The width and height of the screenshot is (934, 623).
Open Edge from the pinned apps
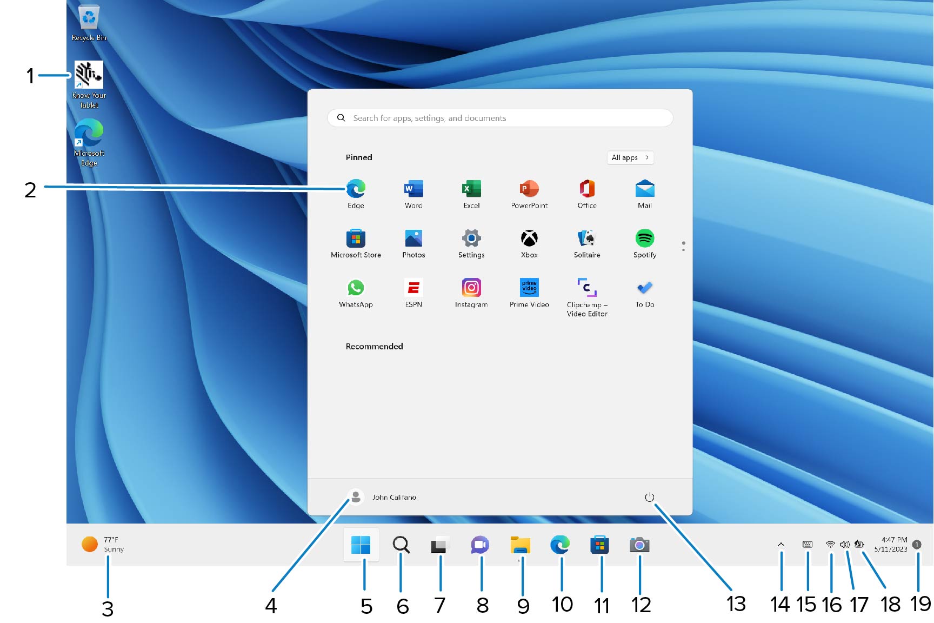pyautogui.click(x=356, y=194)
